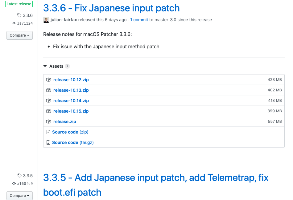This screenshot has width=293, height=200.
Task: Click the file icon beside Source code (tar.gz)
Action: click(48, 142)
